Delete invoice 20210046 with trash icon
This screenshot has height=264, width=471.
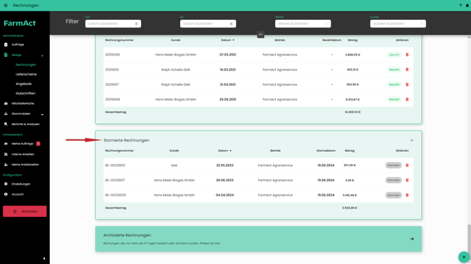coord(407,99)
